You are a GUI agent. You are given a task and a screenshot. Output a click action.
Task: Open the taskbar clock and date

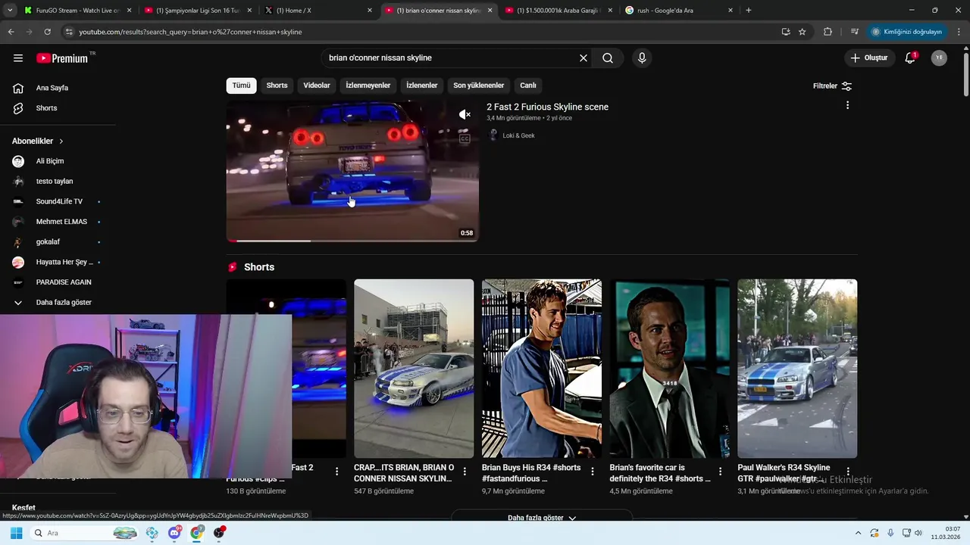click(x=945, y=533)
